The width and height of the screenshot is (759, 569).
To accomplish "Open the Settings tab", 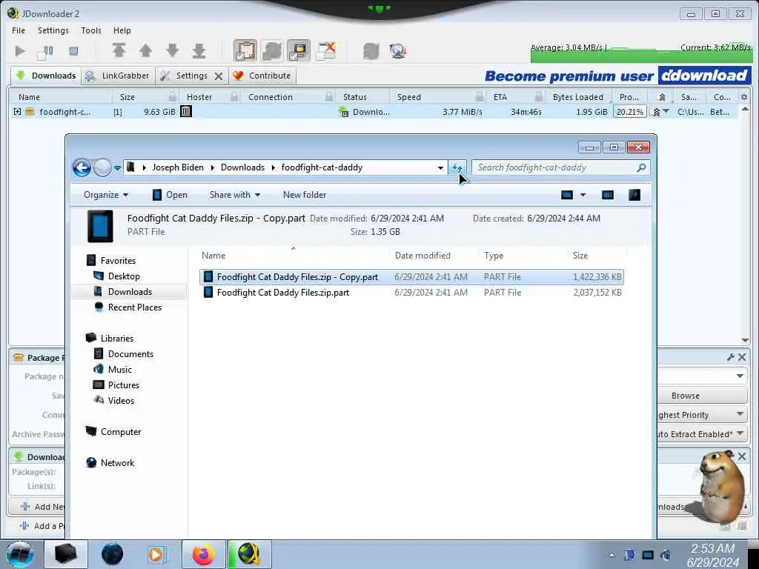I will click(x=191, y=76).
